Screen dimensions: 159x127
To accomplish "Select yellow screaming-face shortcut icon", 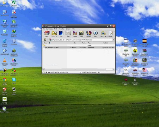I will pos(135,53).
